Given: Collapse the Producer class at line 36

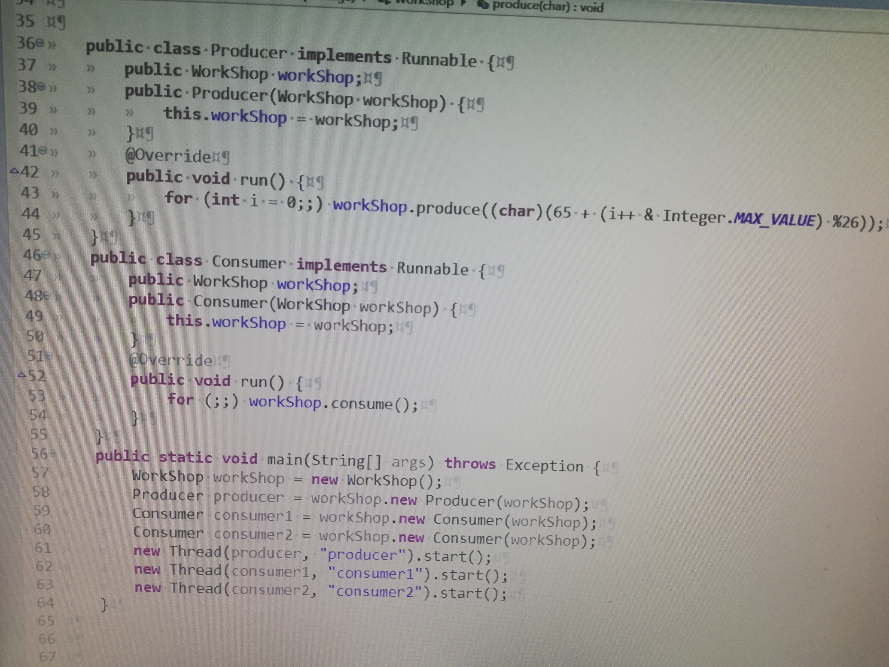Looking at the screenshot, I should [x=39, y=43].
